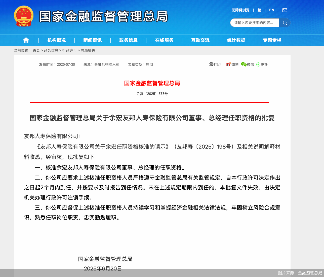
Task: Open the 互动交流 menu
Action: 200,40
